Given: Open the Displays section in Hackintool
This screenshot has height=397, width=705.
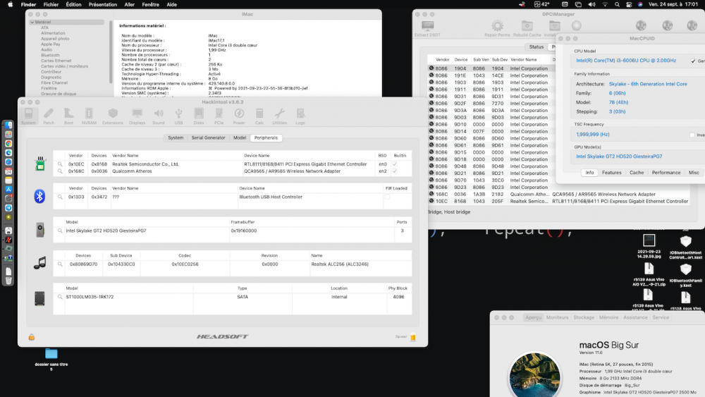Looking at the screenshot, I should click(x=137, y=116).
